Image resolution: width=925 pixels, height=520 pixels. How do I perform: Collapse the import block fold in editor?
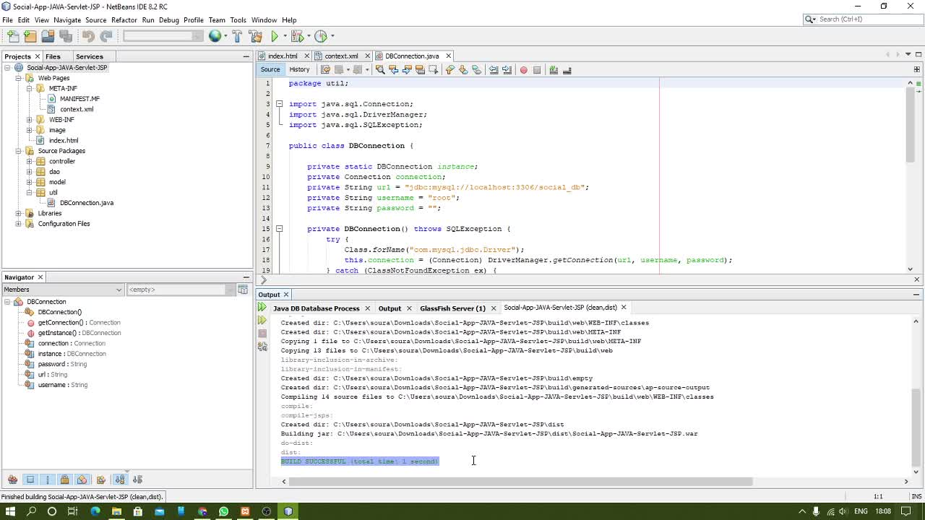(279, 104)
